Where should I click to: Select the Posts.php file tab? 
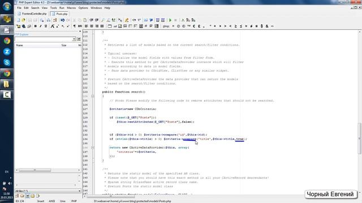click(x=59, y=14)
